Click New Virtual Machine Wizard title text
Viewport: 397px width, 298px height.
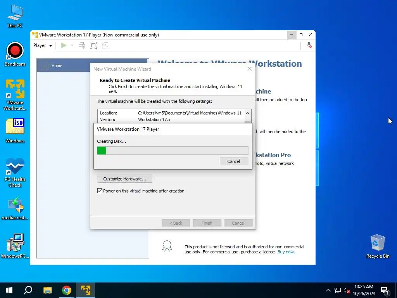pyautogui.click(x=122, y=69)
